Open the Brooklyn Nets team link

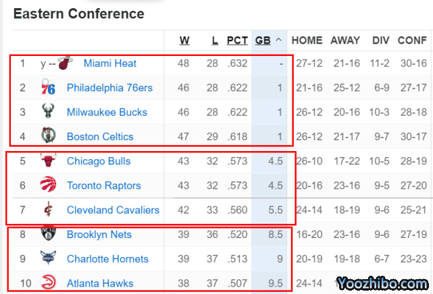[x=99, y=235]
